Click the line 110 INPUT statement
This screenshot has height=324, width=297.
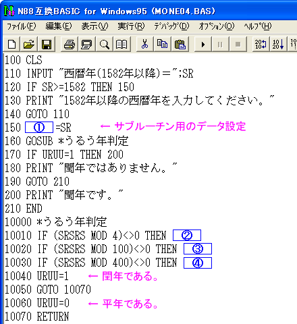tap(99, 74)
